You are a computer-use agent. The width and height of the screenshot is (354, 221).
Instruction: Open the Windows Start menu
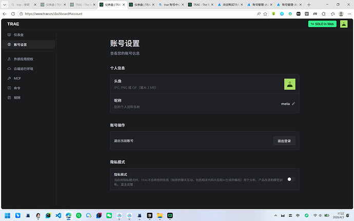click(x=8, y=215)
